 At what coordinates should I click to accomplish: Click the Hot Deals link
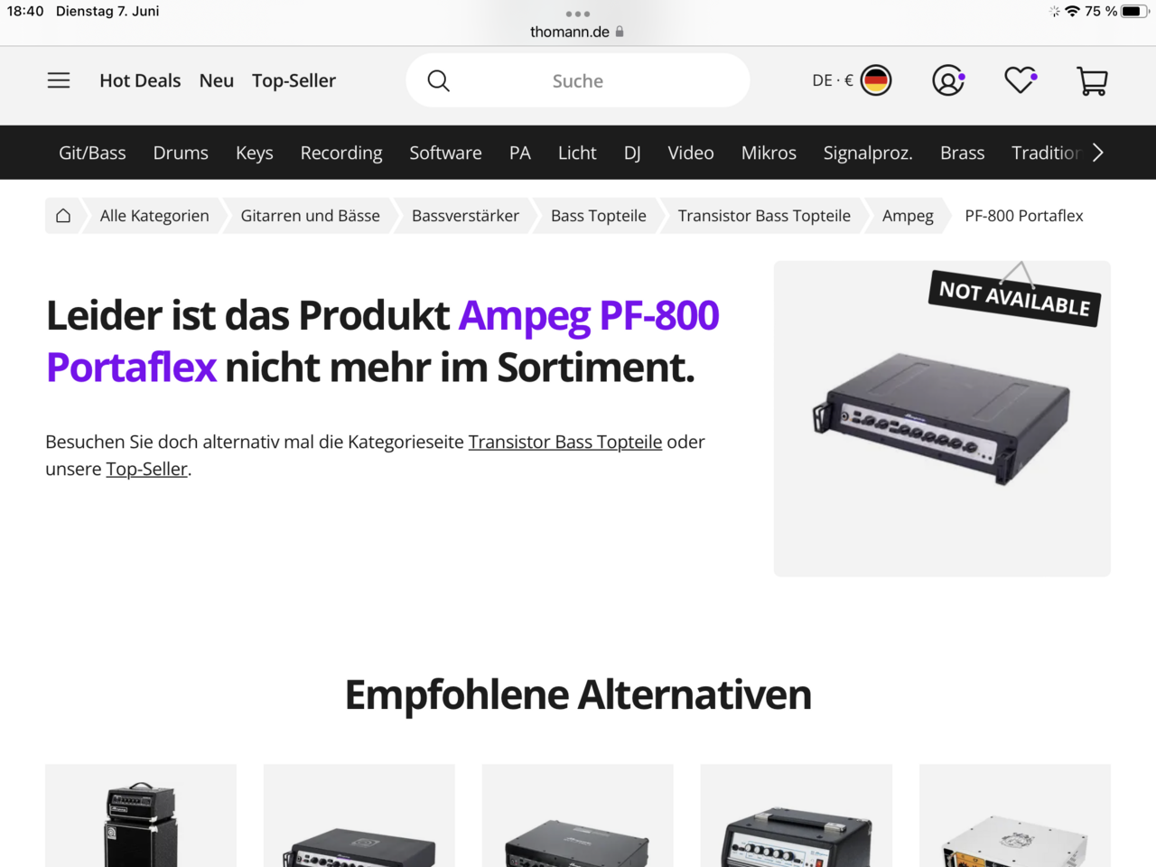pyautogui.click(x=140, y=80)
